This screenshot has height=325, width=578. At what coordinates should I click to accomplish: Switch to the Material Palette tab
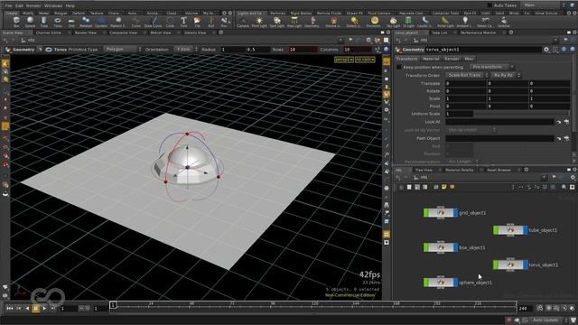click(459, 170)
